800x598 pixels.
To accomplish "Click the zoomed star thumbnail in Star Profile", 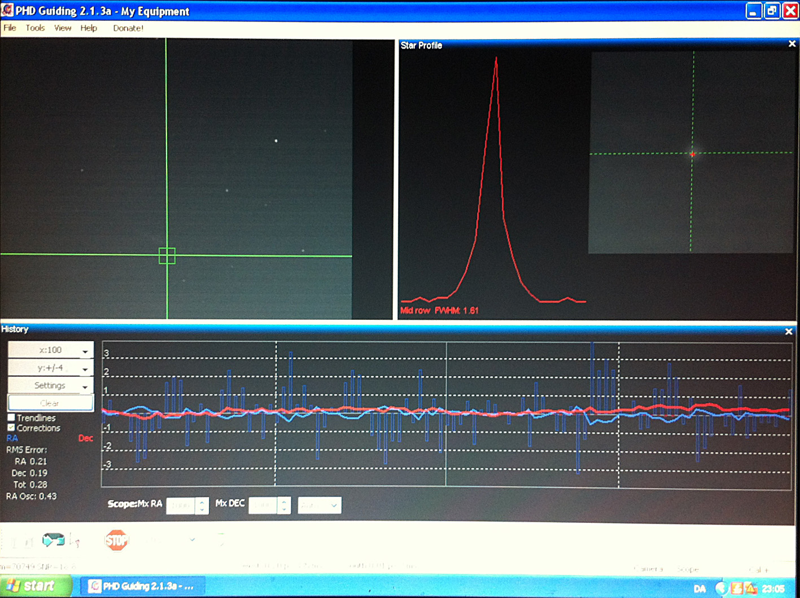I will coord(690,152).
